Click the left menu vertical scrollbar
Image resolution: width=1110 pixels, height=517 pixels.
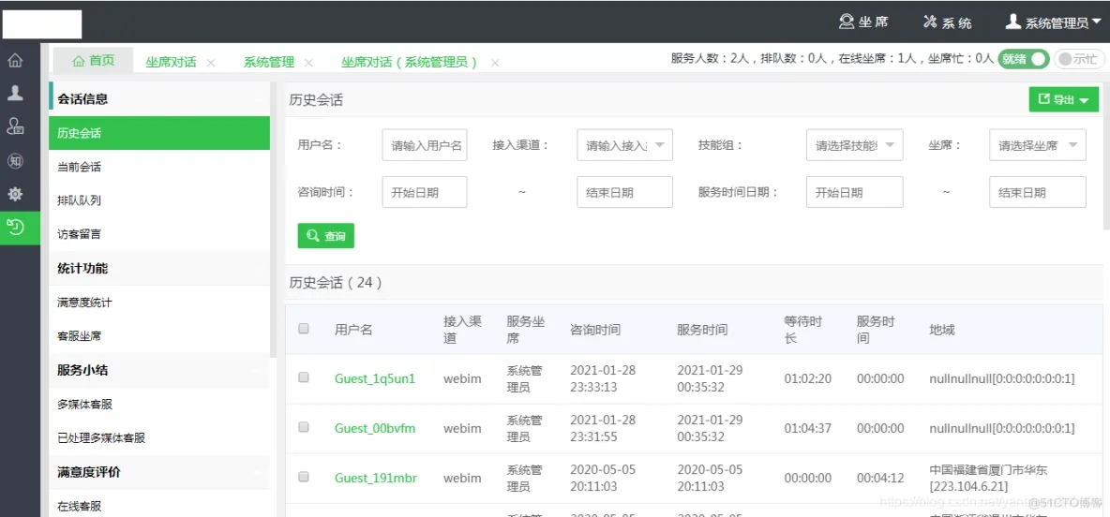(274, 219)
